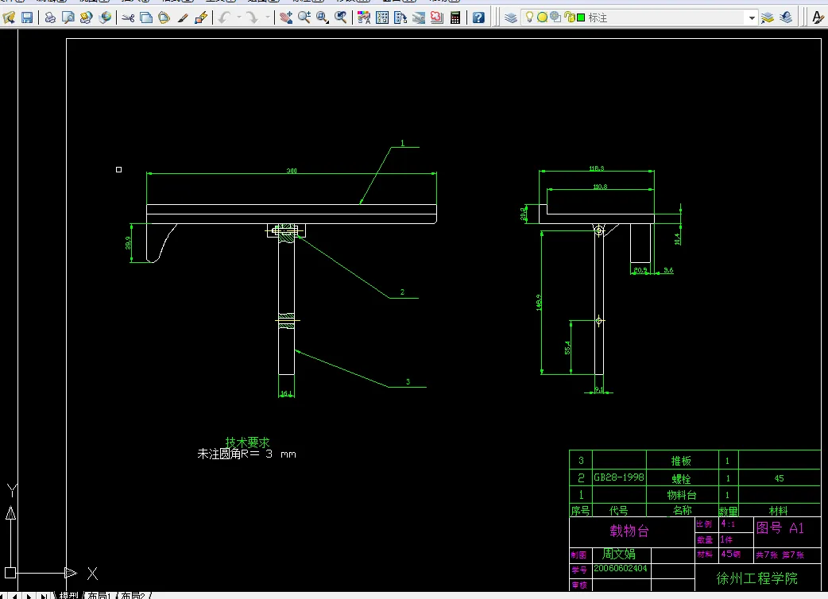The width and height of the screenshot is (828, 599).
Task: Cut selection with scissors icon
Action: tap(128, 17)
